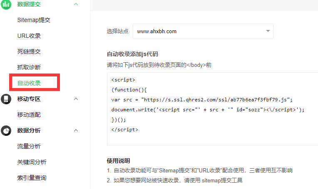Click inside the js code box
This screenshot has height=189, width=318.
click(212, 109)
